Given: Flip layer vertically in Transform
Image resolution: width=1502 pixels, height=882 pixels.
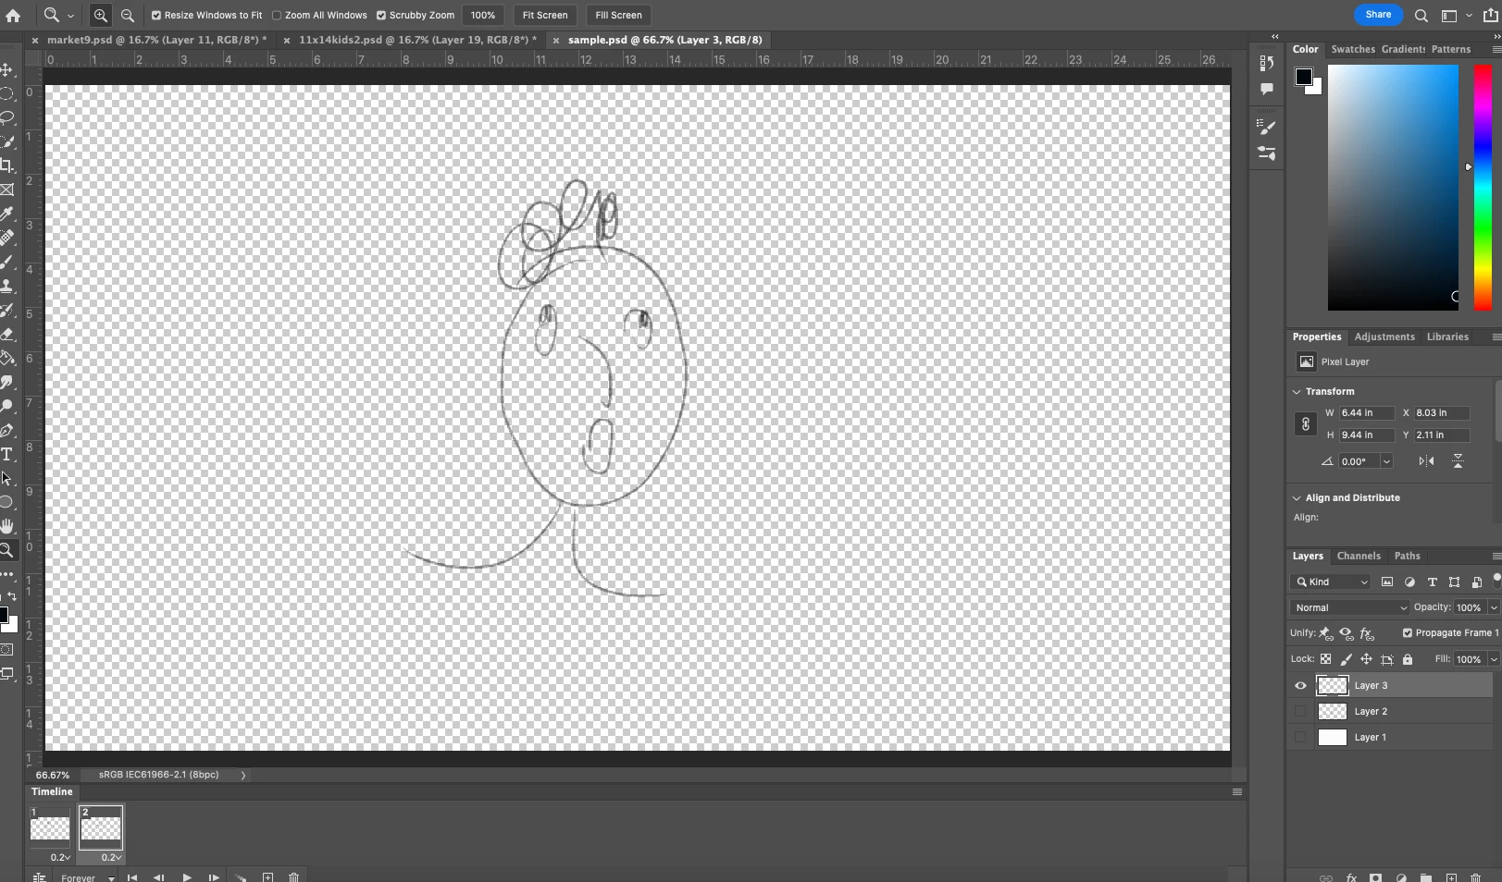Looking at the screenshot, I should (x=1458, y=461).
